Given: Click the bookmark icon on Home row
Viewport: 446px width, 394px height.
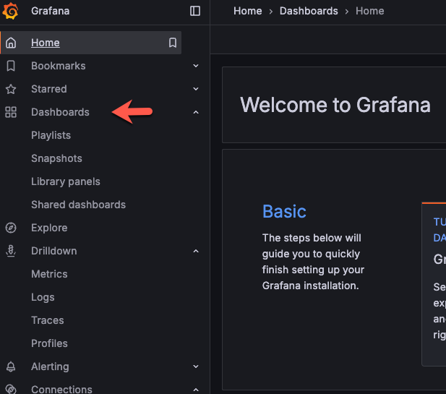Looking at the screenshot, I should tap(173, 43).
